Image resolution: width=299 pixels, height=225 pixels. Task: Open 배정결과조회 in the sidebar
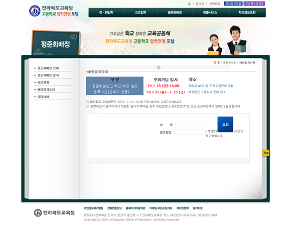tap(46, 89)
